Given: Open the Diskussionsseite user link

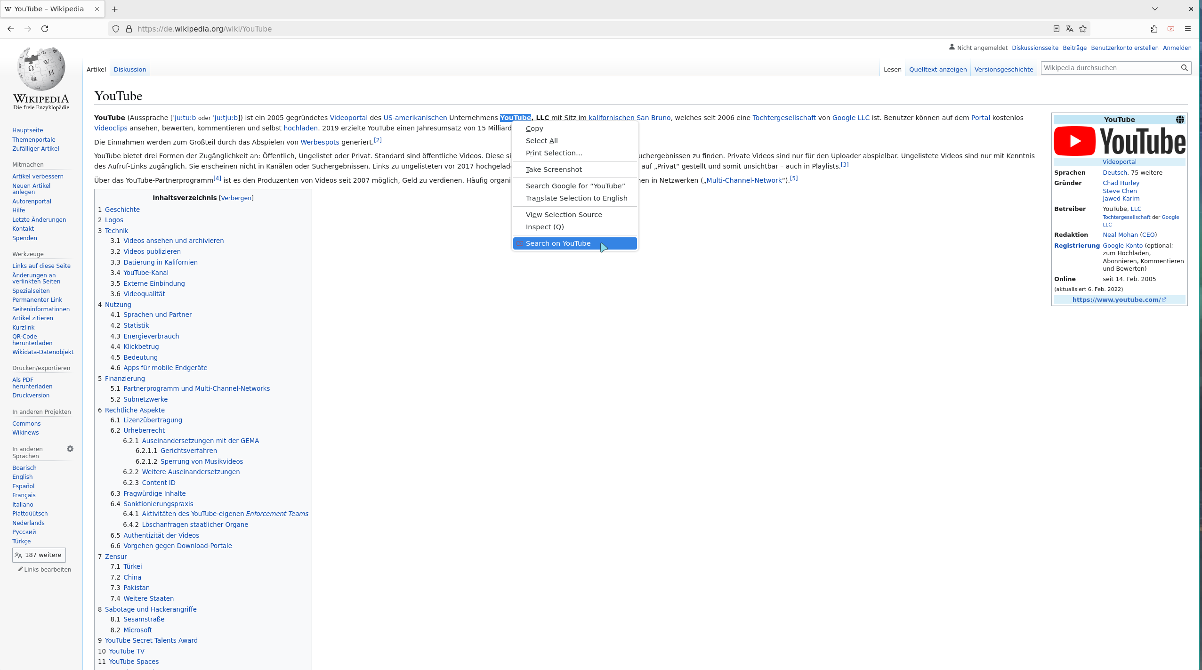Looking at the screenshot, I should [1035, 48].
